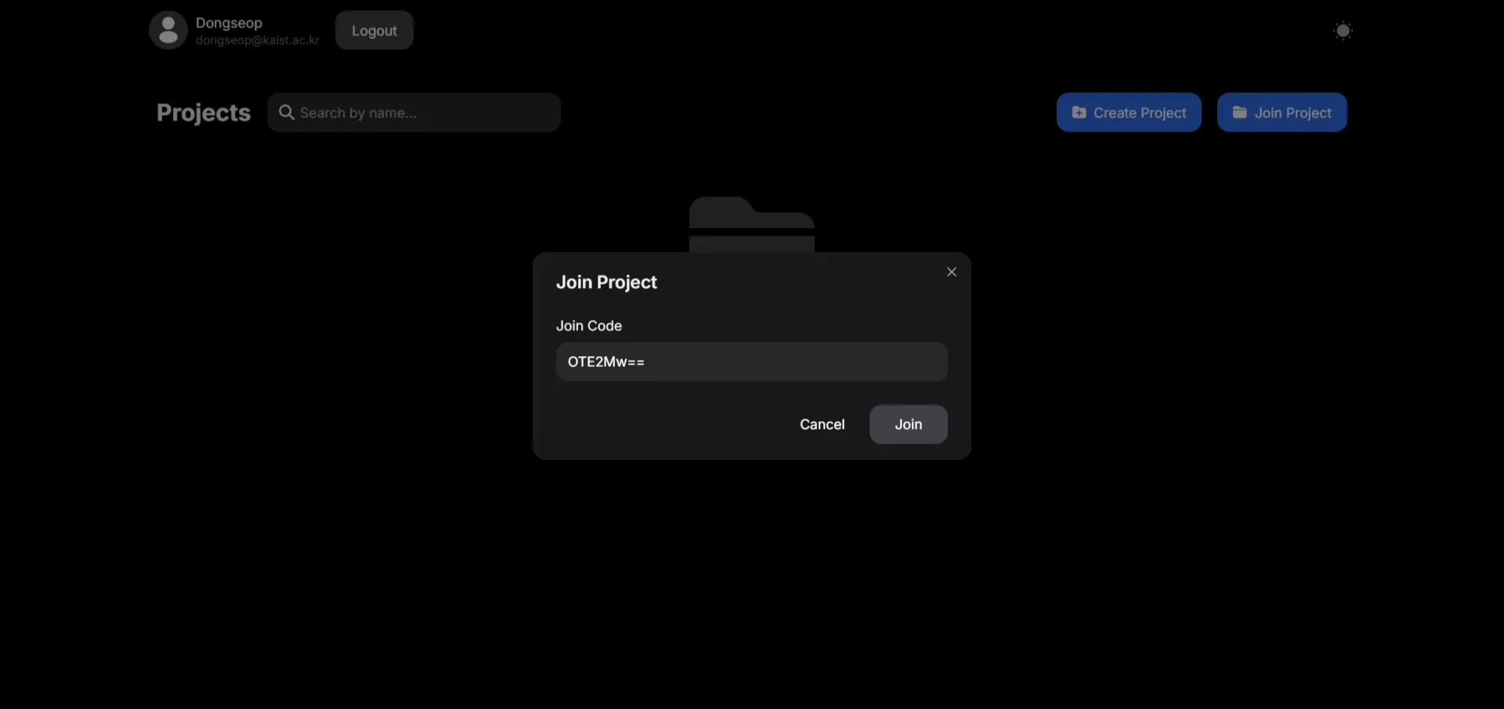The image size is (1504, 709).
Task: Click the email dongseop@kaist.ac.kr
Action: pyautogui.click(x=257, y=40)
